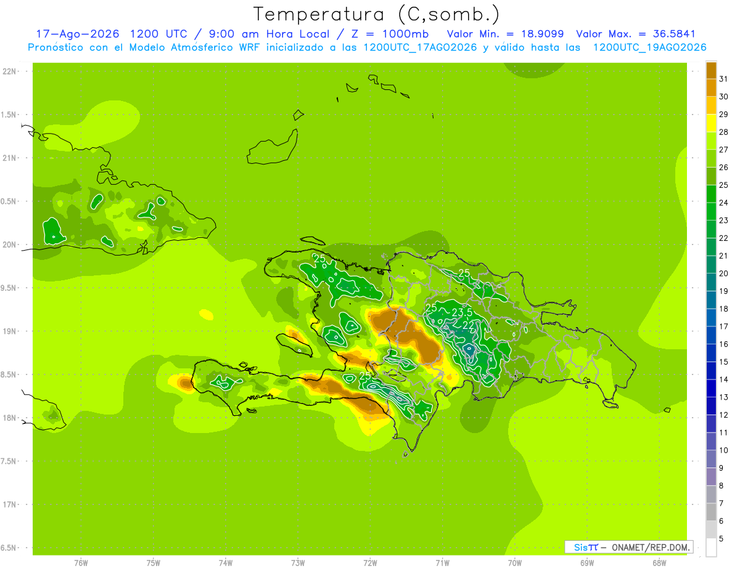Screen dimensions: 740x571
Task: Click the '23.5' contour label on the map
Action: (462, 313)
